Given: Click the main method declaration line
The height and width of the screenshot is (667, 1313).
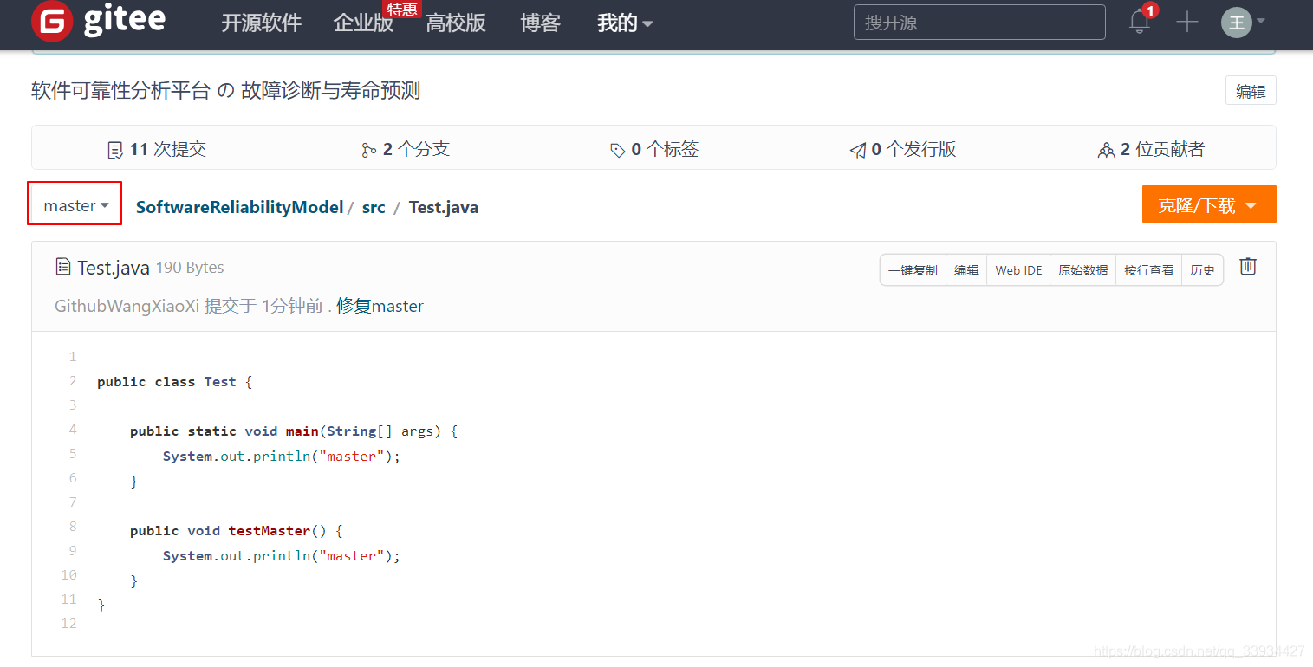Looking at the screenshot, I should click(294, 431).
